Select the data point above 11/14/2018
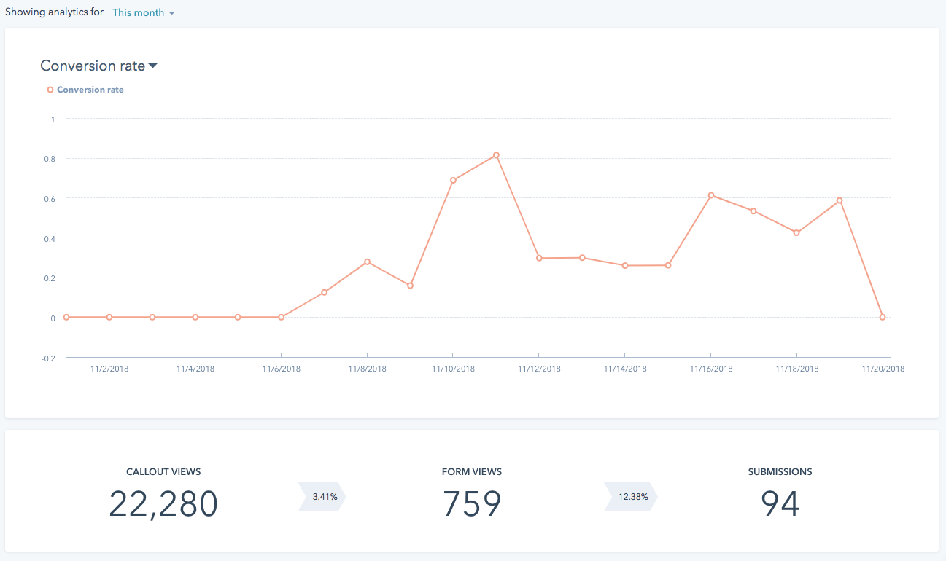 625,266
